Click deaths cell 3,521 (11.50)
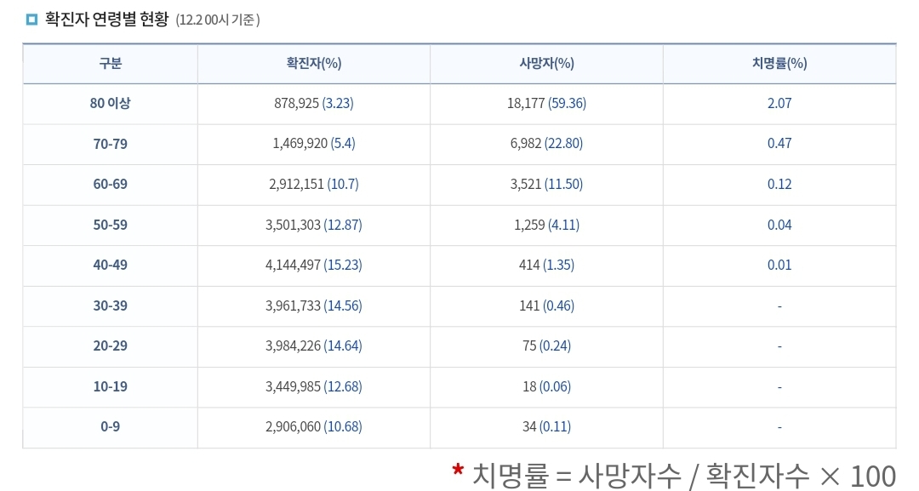This screenshot has height=491, width=919. pos(546,184)
